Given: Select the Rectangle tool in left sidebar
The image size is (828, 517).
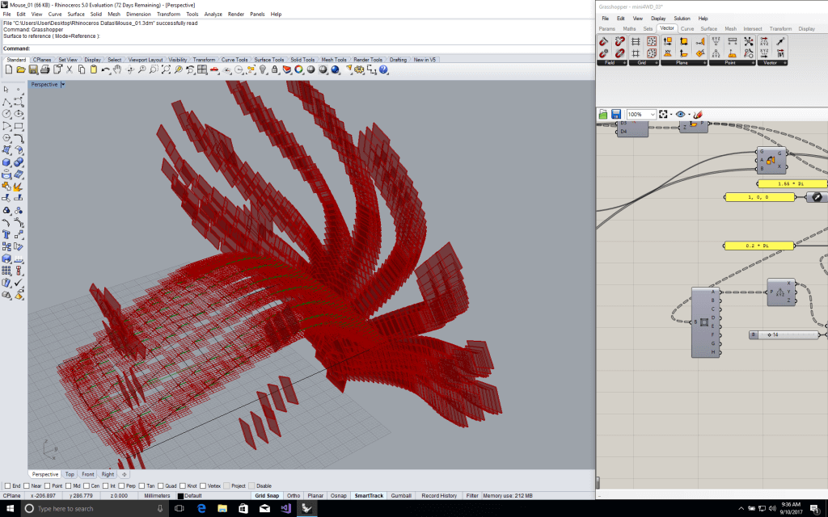Looking at the screenshot, I should pyautogui.click(x=19, y=125).
